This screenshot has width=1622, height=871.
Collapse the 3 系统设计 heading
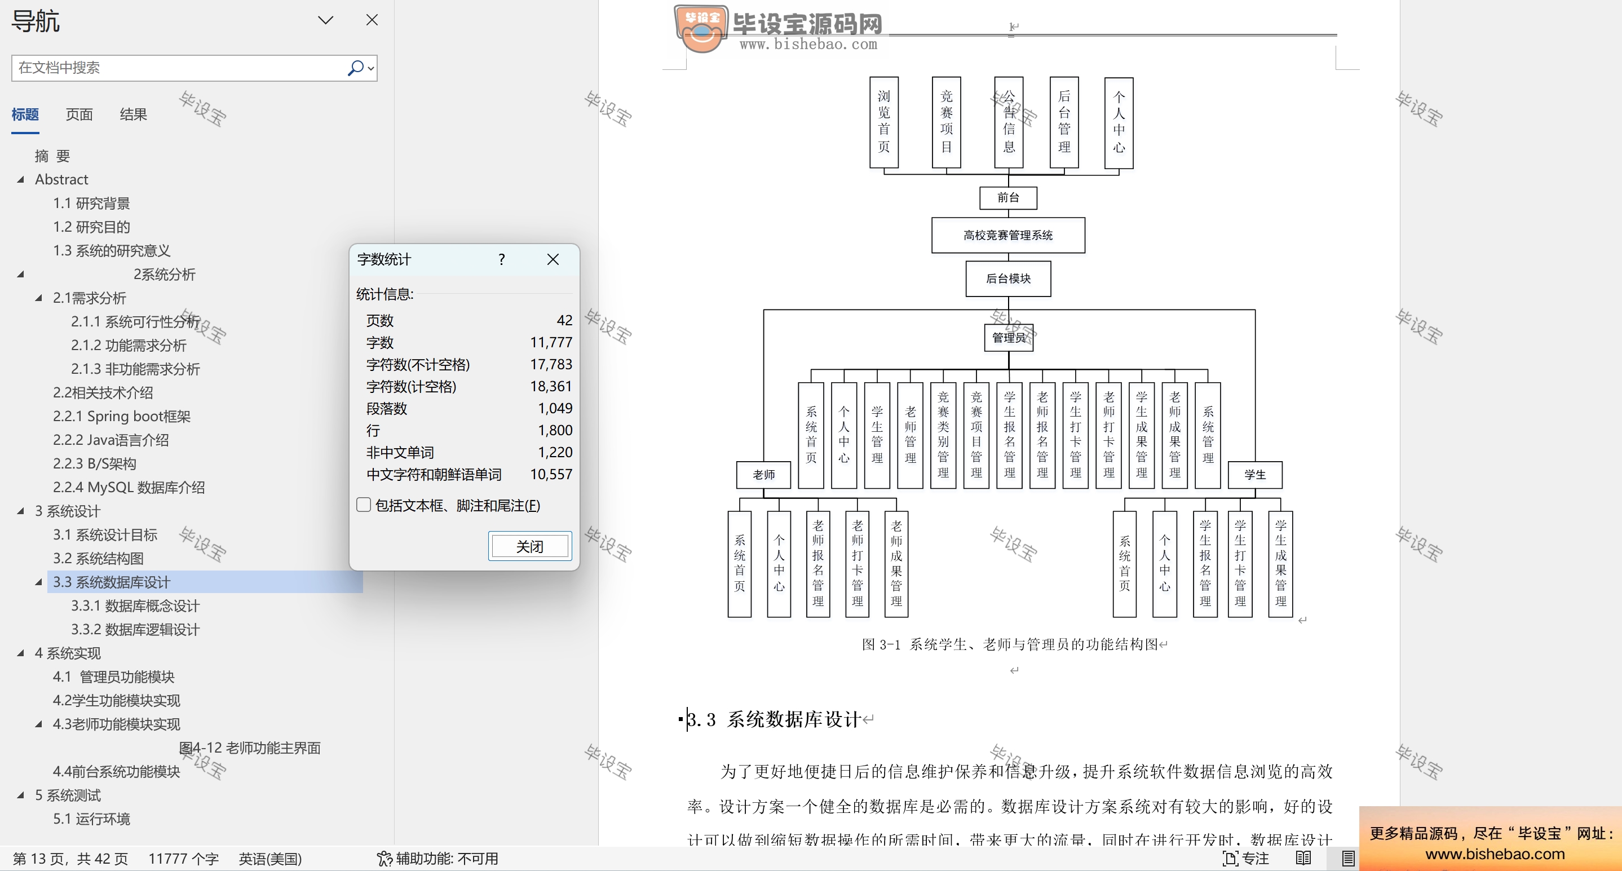click(x=21, y=511)
